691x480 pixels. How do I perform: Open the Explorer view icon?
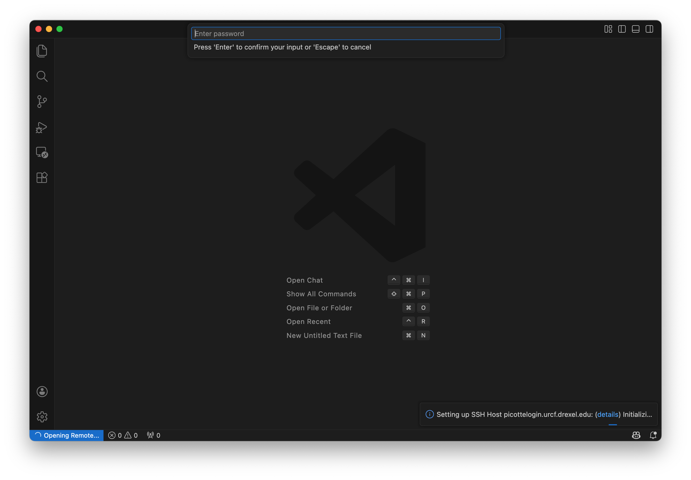pyautogui.click(x=42, y=51)
